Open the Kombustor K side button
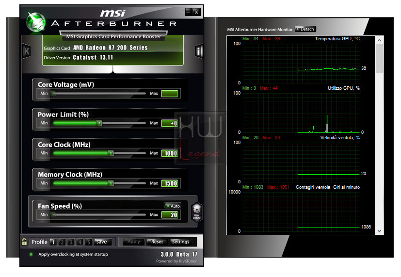The width and height of the screenshot is (401, 277). point(27,51)
